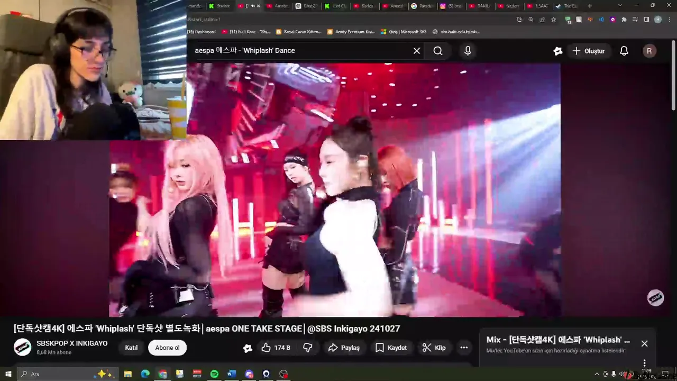Open the Chrome extensions puzzle icon
This screenshot has height=381, width=677.
(x=624, y=20)
